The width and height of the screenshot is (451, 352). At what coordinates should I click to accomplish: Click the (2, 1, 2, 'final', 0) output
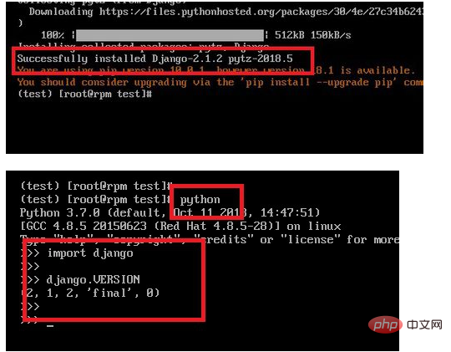[x=90, y=293]
